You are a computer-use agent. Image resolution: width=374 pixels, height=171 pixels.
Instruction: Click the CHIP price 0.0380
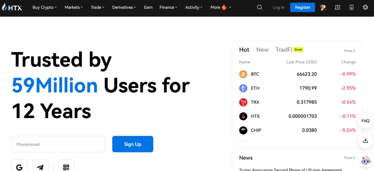tap(310, 130)
